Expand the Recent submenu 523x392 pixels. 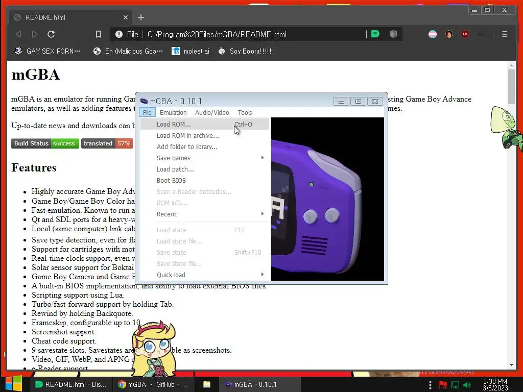click(204, 214)
